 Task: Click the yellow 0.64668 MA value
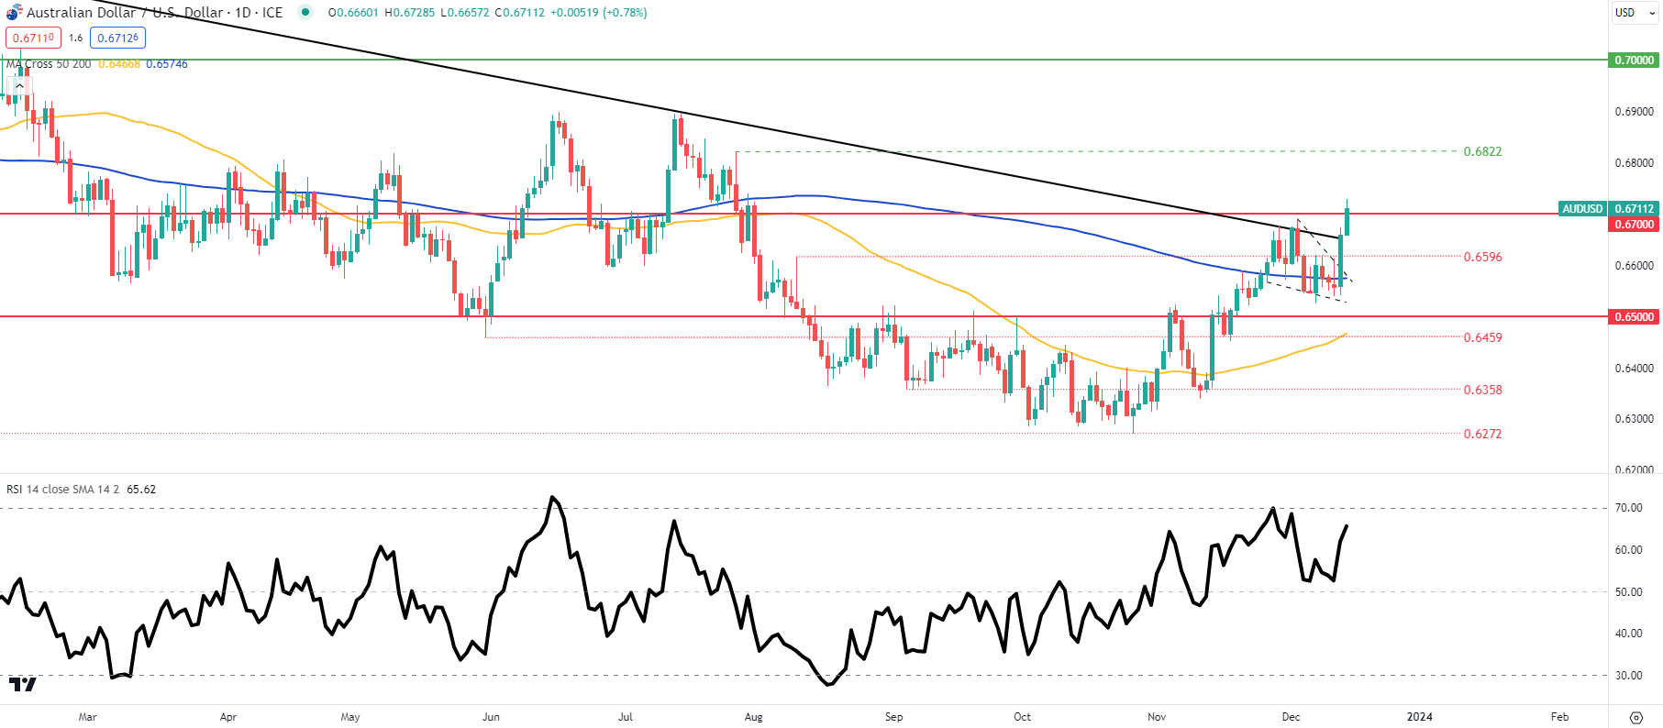119,63
